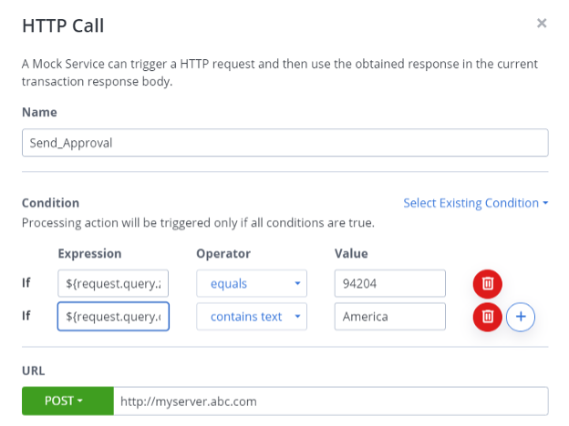Image resolution: width=569 pixels, height=426 pixels.
Task: Expand the equals operator dropdown
Action: [x=252, y=283]
